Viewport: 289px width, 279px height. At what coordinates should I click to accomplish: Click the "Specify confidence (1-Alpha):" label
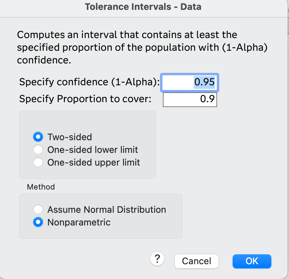click(x=90, y=82)
